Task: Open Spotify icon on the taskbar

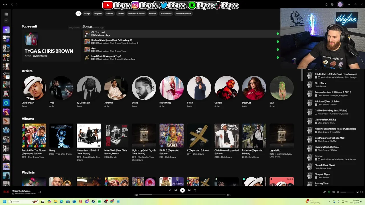Action: click(99, 202)
